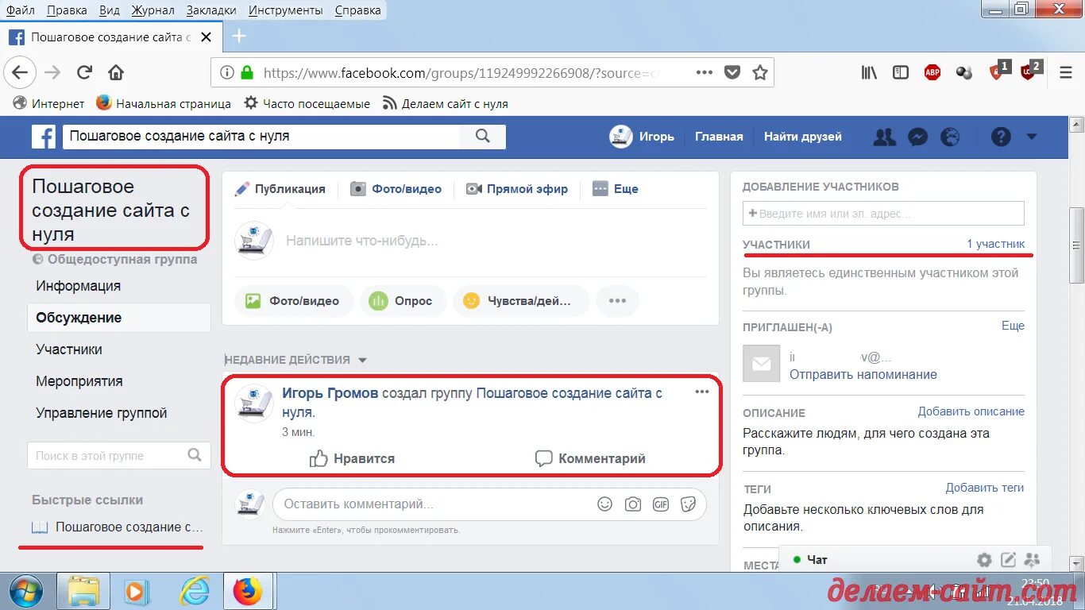This screenshot has width=1085, height=610.
Task: Open the file explorer folder on taskbar
Action: [83, 592]
